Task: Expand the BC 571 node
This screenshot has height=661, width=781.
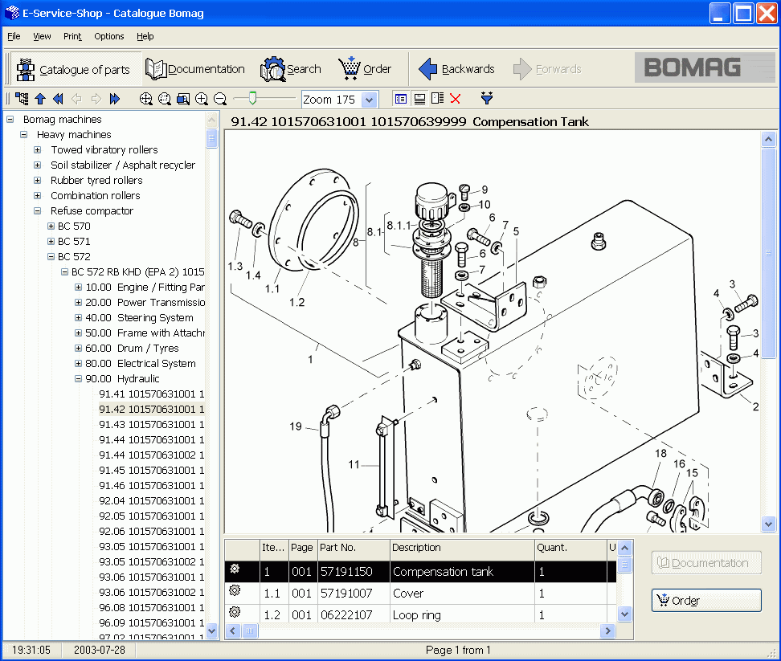Action: [51, 242]
